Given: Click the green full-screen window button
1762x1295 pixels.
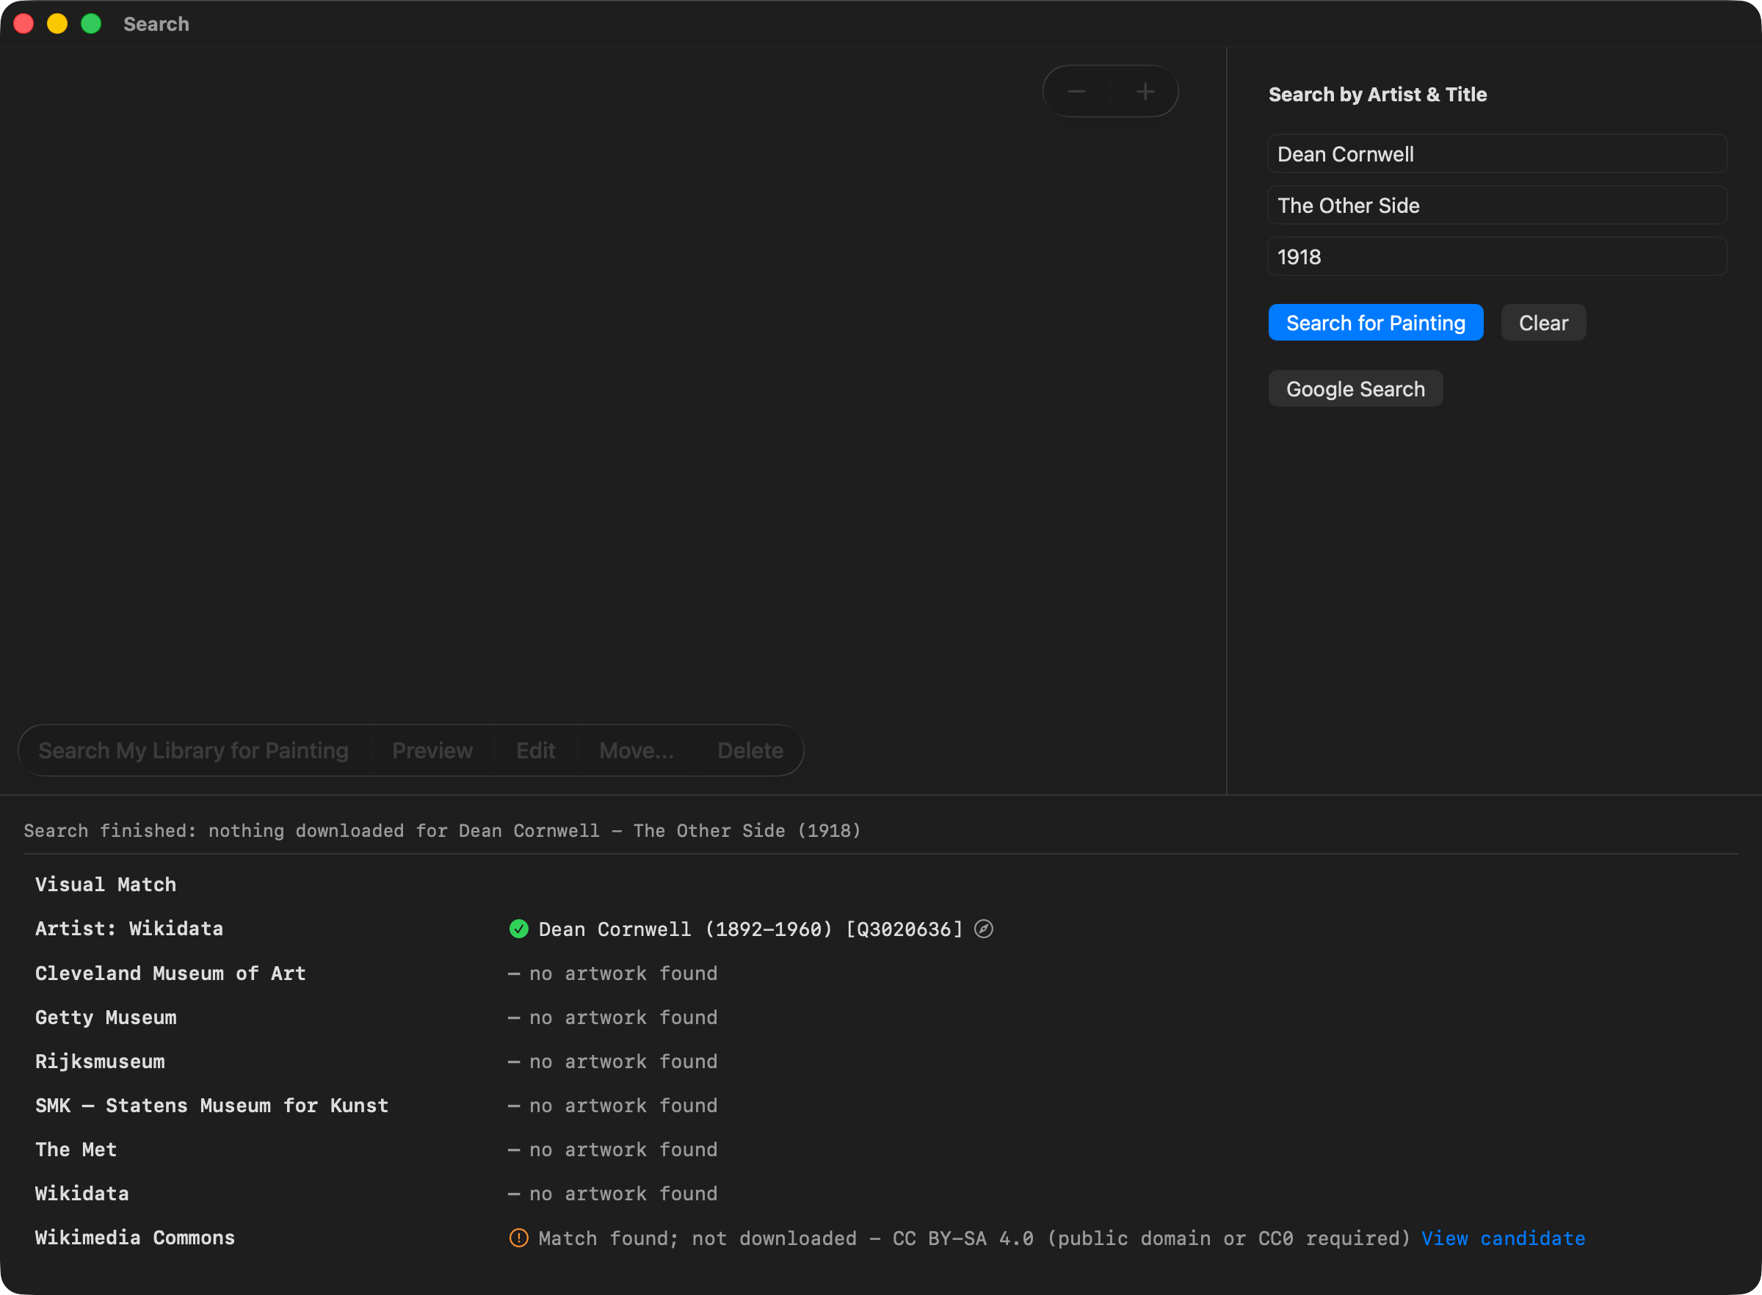Looking at the screenshot, I should [x=91, y=23].
